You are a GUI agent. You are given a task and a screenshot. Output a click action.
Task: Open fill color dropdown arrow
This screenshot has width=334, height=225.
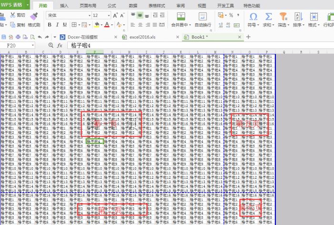(102, 25)
